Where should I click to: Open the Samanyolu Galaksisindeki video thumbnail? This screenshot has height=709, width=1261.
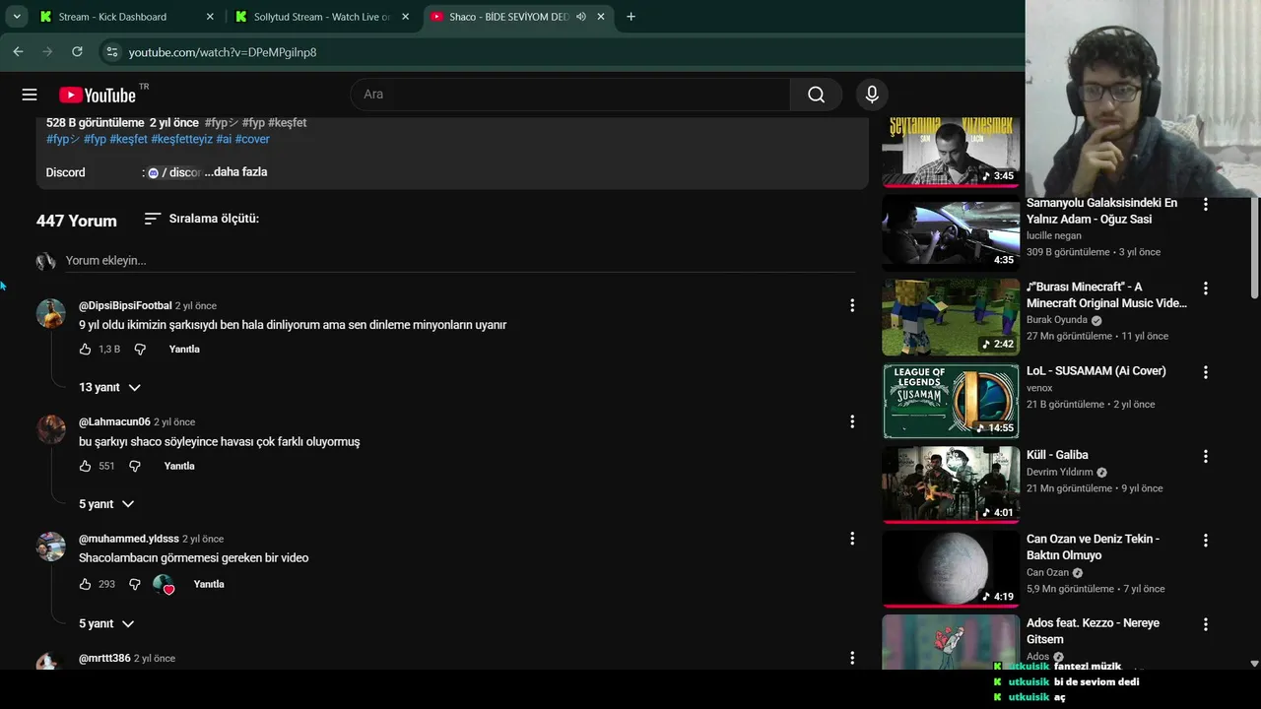tap(951, 232)
